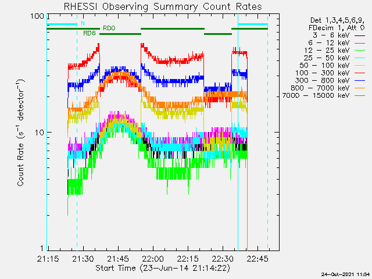
Task: Click the 300 - 800 keV legend label
Action: click(x=323, y=80)
